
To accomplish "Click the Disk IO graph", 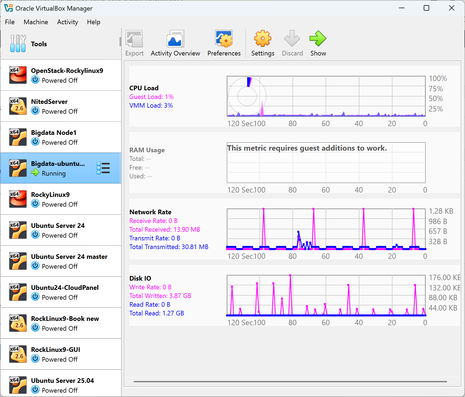I will [x=326, y=295].
